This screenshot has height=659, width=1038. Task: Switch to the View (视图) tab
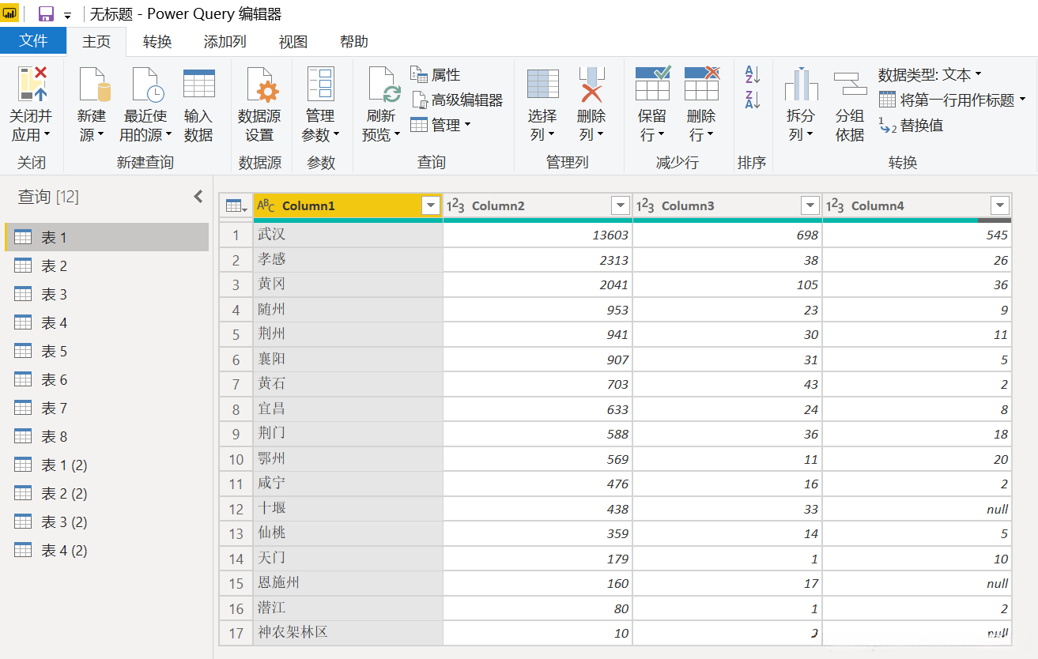[x=293, y=42]
